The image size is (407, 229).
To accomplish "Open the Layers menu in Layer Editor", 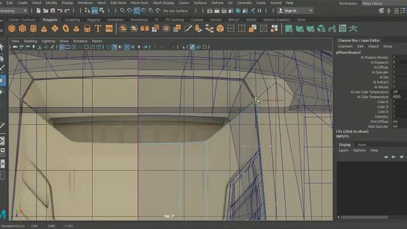I will 343,150.
